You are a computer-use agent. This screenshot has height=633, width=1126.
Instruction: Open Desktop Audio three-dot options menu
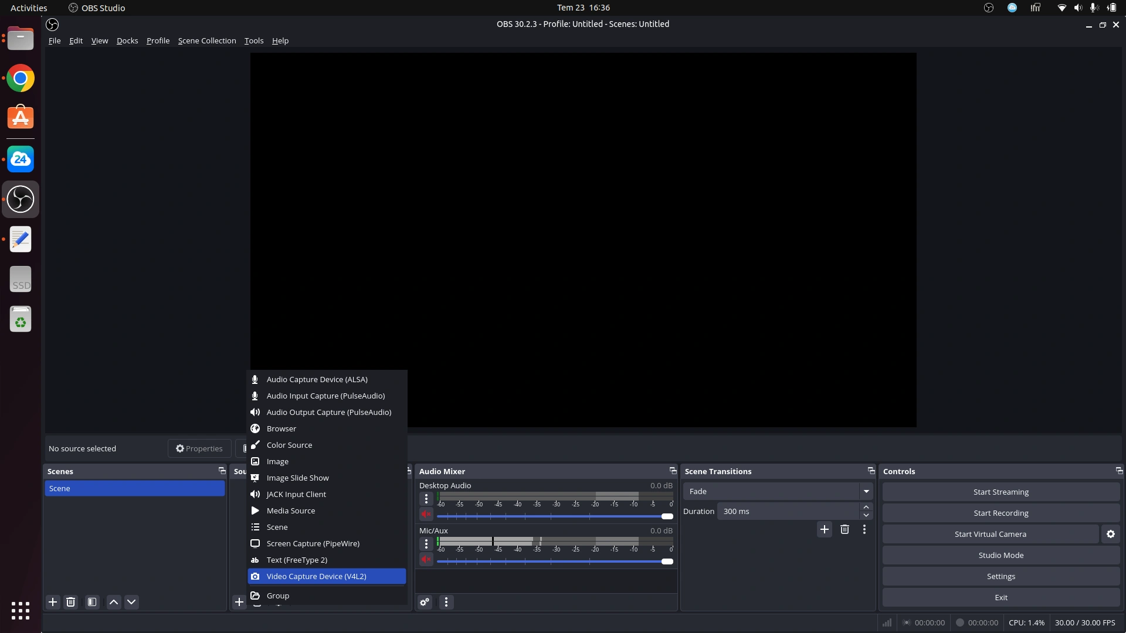(x=426, y=499)
